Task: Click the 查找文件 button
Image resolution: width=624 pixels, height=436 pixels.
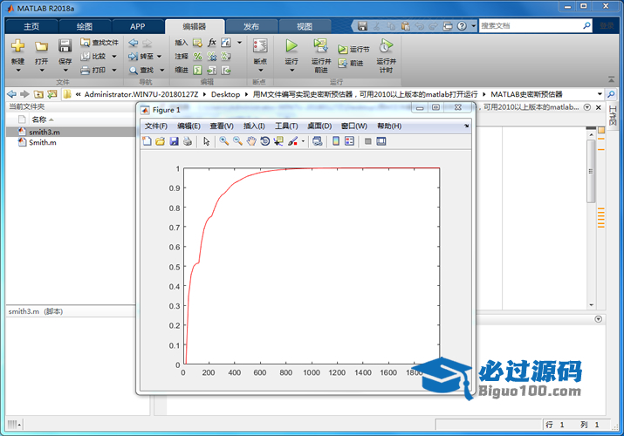Action: pyautogui.click(x=99, y=42)
